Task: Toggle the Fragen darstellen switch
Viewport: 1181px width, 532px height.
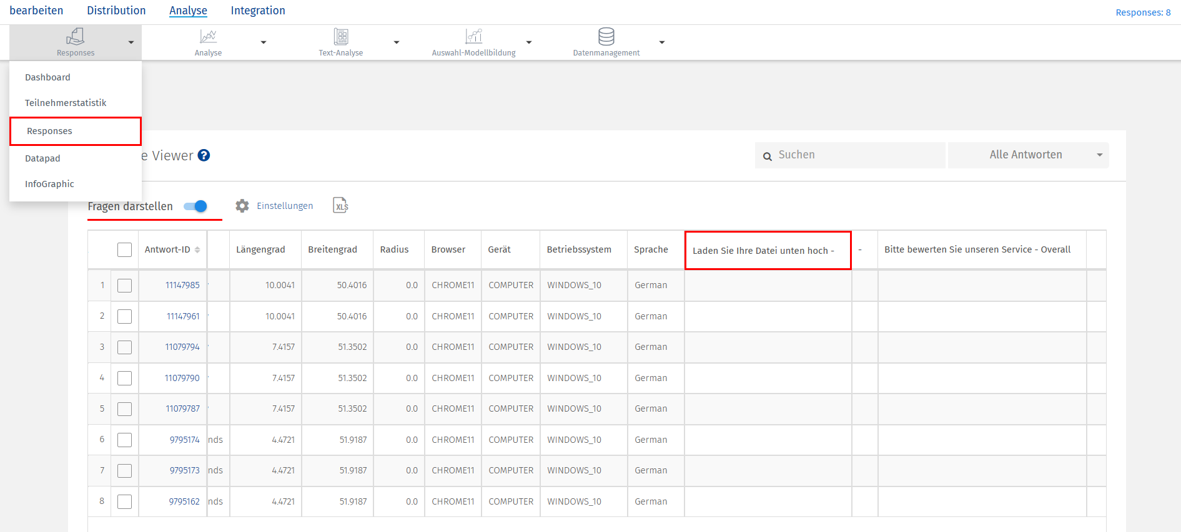Action: 195,206
